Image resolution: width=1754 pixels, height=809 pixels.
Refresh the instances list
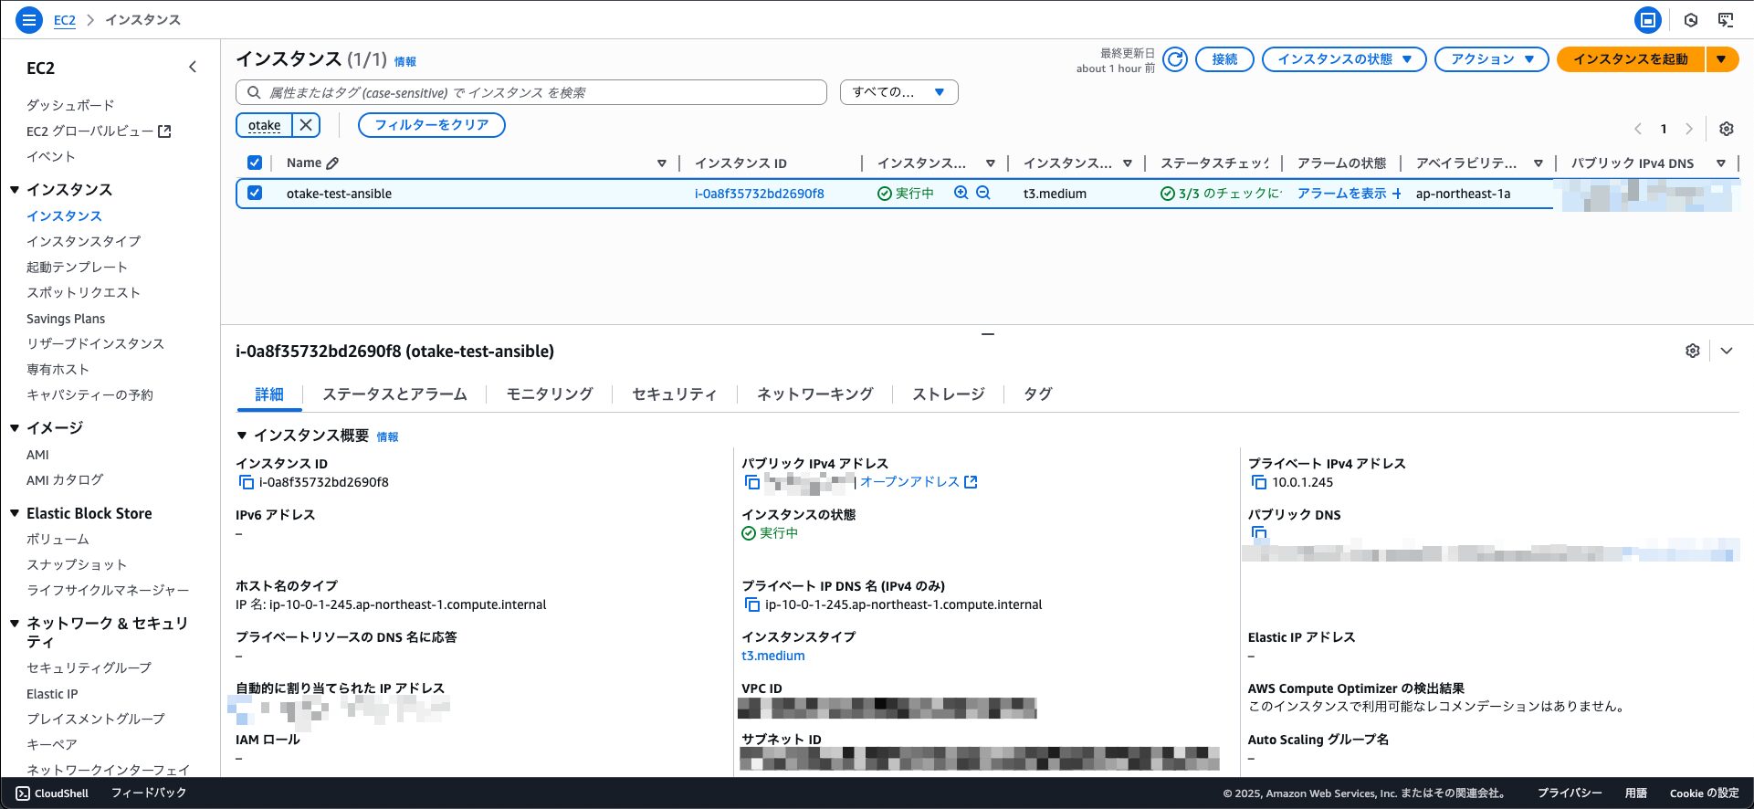click(x=1175, y=59)
